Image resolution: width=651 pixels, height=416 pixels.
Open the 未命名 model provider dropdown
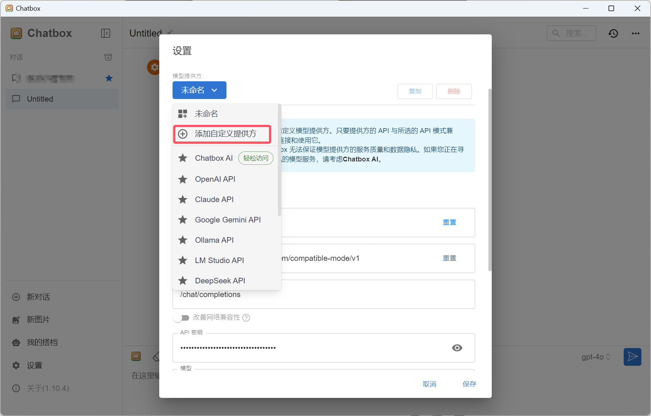point(200,90)
